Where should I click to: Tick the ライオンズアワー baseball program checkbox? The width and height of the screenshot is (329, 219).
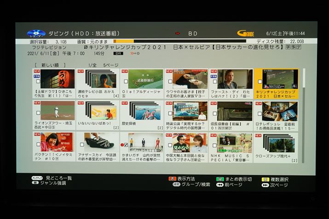coord(37,112)
